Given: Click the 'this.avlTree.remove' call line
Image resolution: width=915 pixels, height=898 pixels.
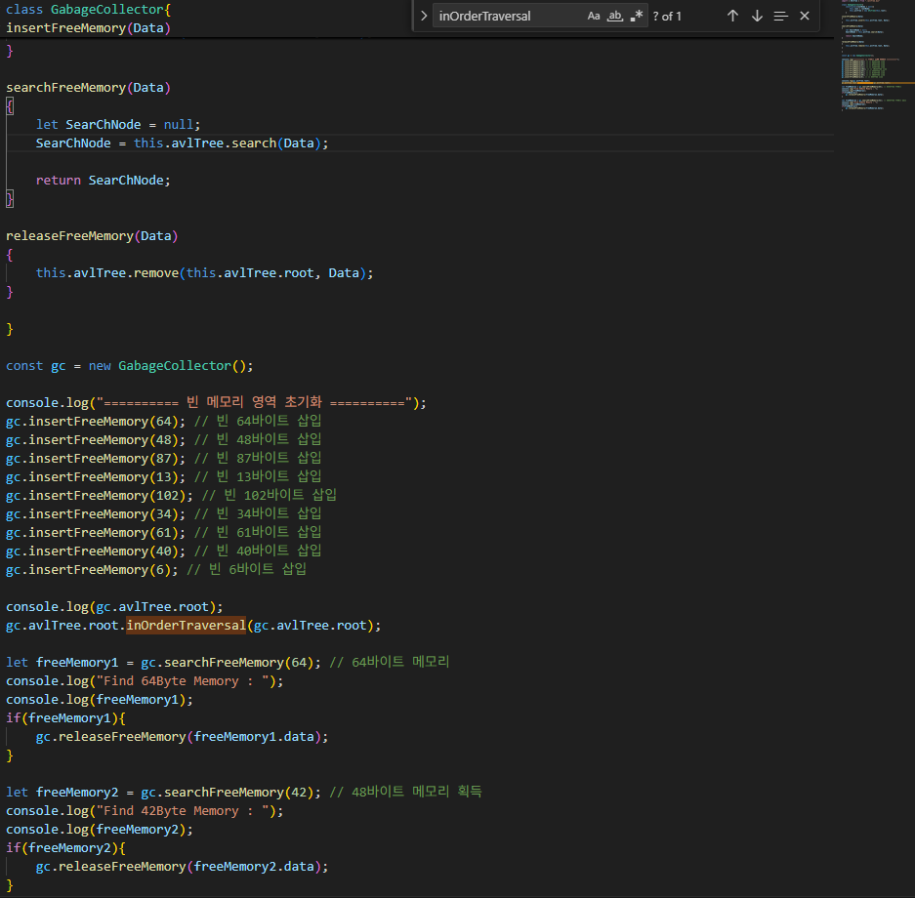Looking at the screenshot, I should tap(204, 273).
